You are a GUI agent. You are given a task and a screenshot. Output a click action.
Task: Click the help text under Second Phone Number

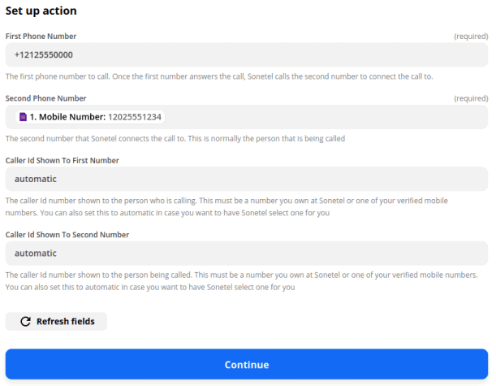pyautogui.click(x=175, y=138)
